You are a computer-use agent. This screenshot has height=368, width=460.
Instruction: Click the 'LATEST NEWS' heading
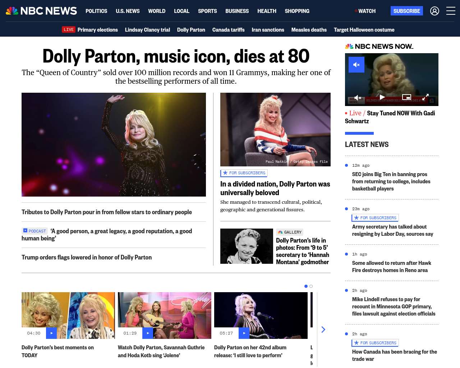pyautogui.click(x=367, y=144)
